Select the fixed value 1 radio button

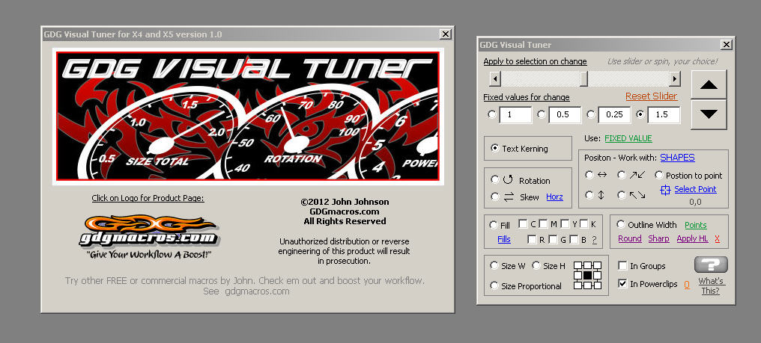click(x=492, y=114)
